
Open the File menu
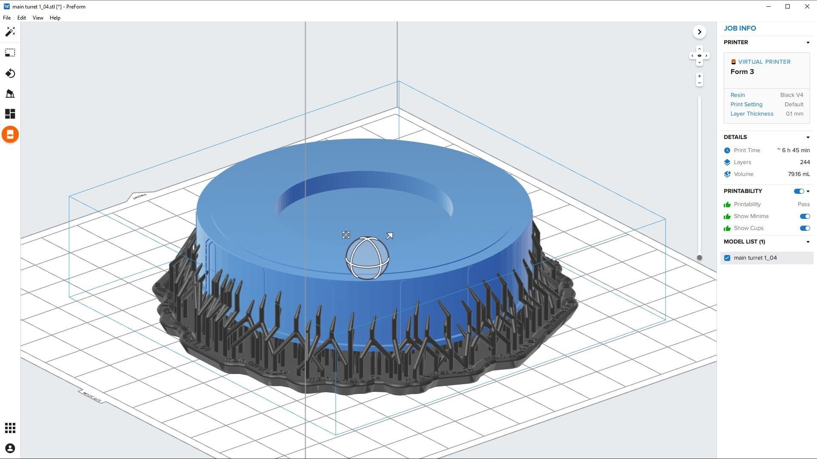pyautogui.click(x=7, y=18)
